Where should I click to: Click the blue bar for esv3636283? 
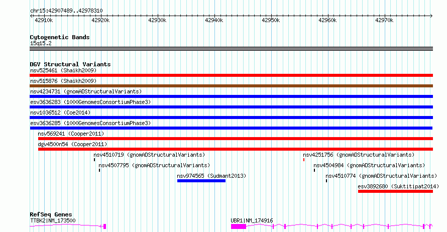(231, 107)
